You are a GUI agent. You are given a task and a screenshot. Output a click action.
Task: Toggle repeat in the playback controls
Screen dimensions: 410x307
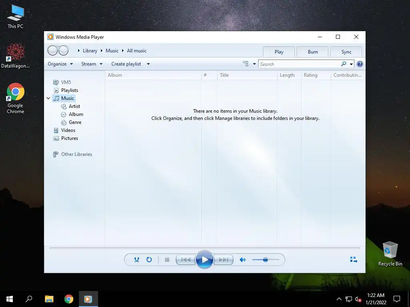pos(149,259)
